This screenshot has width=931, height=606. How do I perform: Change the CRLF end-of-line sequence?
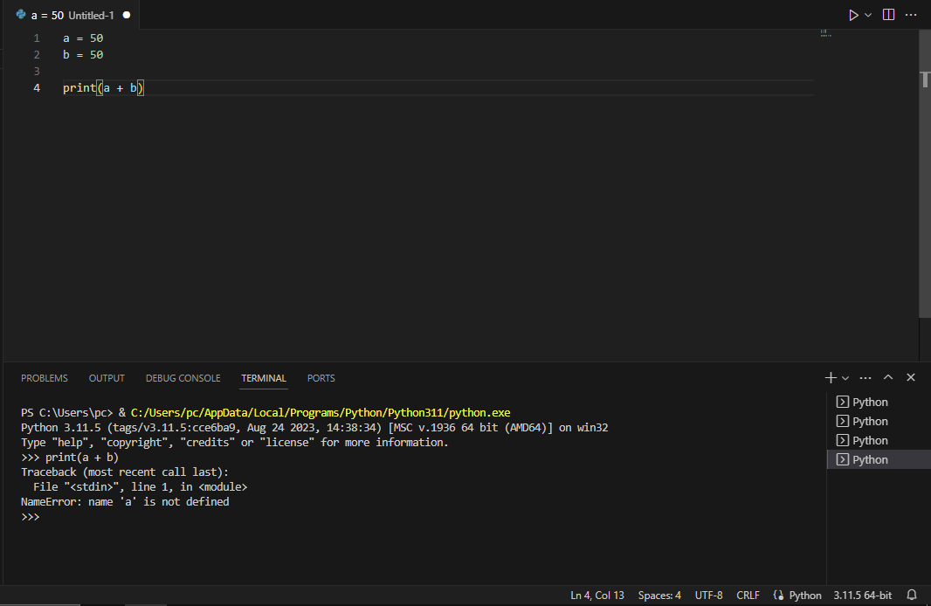click(x=748, y=596)
